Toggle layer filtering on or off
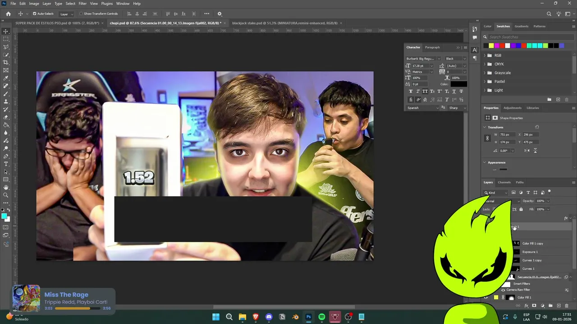This screenshot has height=324, width=577. (549, 192)
